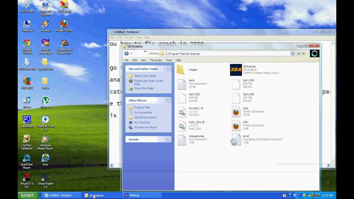354x199 pixels.
Task: Select the AVG 2011 desktop icon
Action: click(27, 81)
